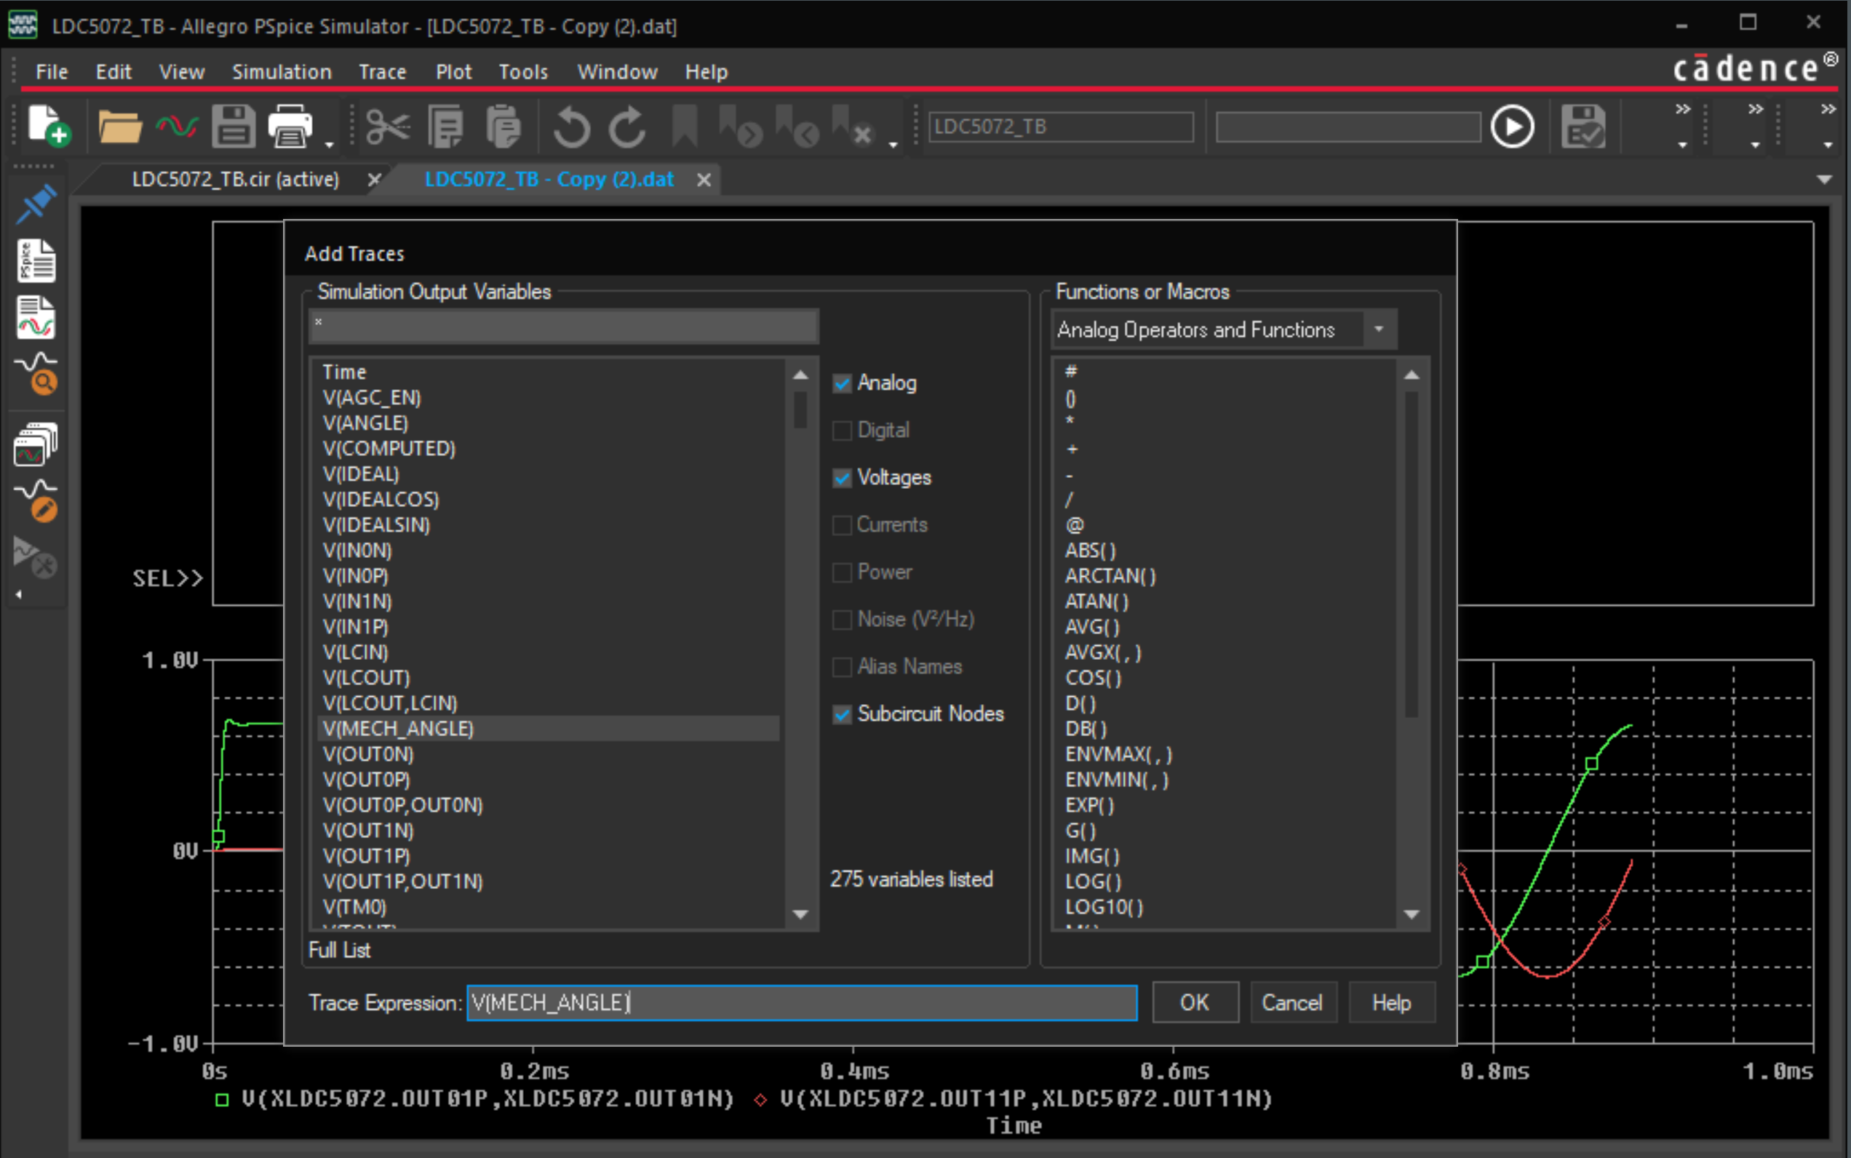Select the pin/unpin toolbar icon in sidebar
1851x1158 pixels.
[37, 204]
